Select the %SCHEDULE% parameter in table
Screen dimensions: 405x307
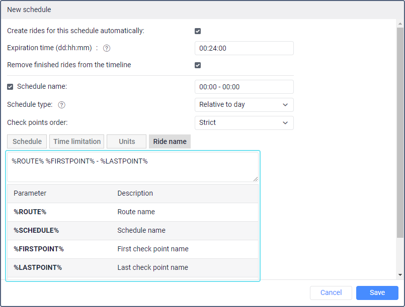click(x=36, y=231)
